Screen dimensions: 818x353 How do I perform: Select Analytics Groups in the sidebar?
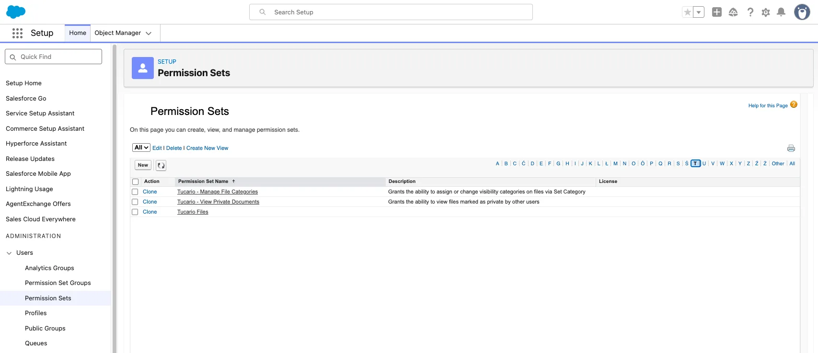pyautogui.click(x=50, y=268)
